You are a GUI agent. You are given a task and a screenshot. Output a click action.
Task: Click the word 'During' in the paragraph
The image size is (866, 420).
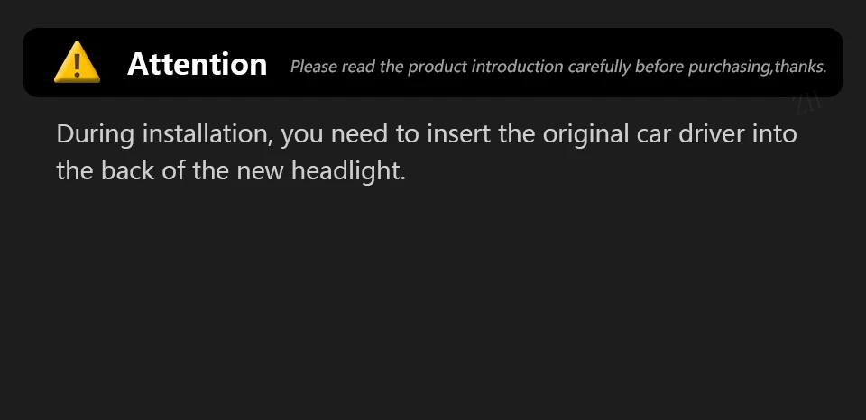tap(96, 134)
